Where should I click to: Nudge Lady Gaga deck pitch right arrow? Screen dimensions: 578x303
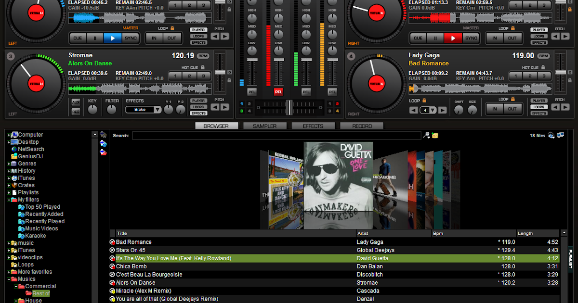click(x=565, y=107)
